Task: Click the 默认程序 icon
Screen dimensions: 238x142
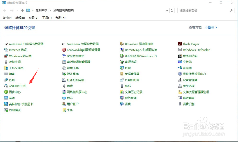Action: pos(64,74)
